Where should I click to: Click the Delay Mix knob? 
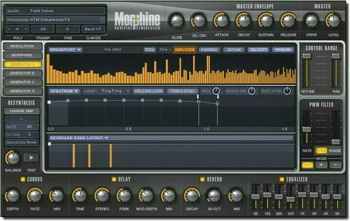169,195
